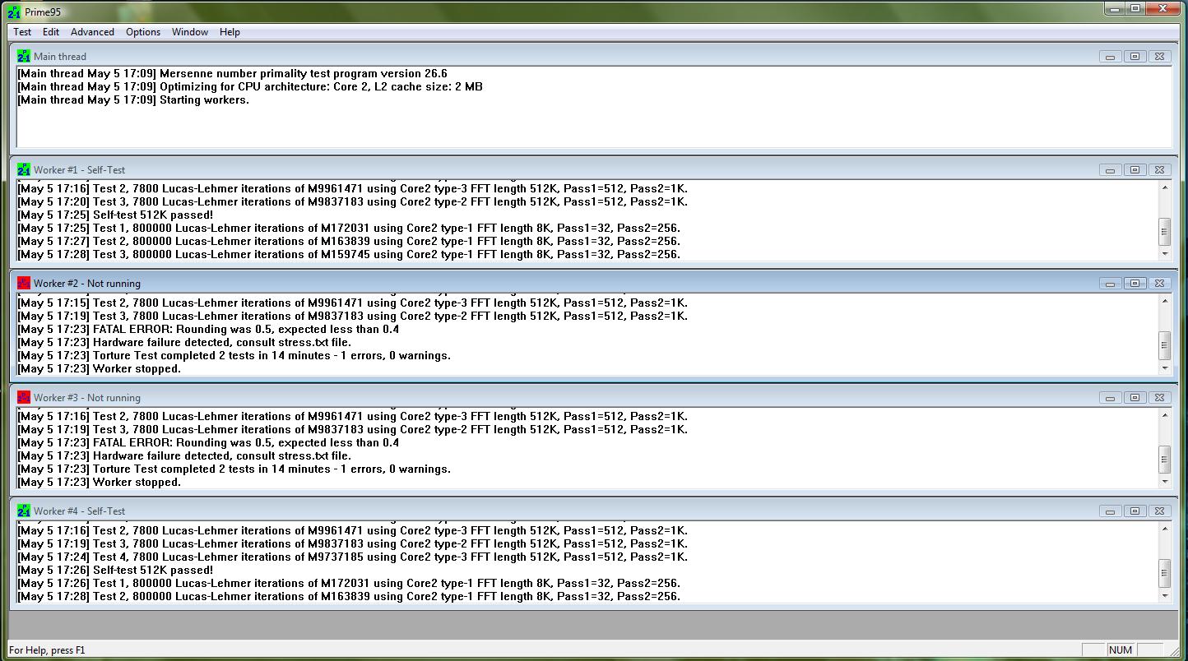Click Worker #4 scrollbar down arrow
Screen dimensions: 1188x661
(x=1164, y=595)
